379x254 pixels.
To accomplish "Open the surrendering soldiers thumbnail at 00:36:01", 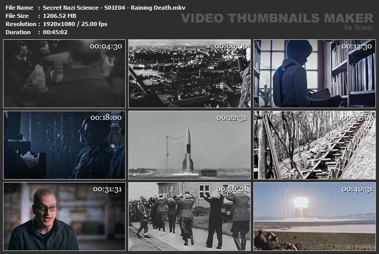I will point(189,217).
